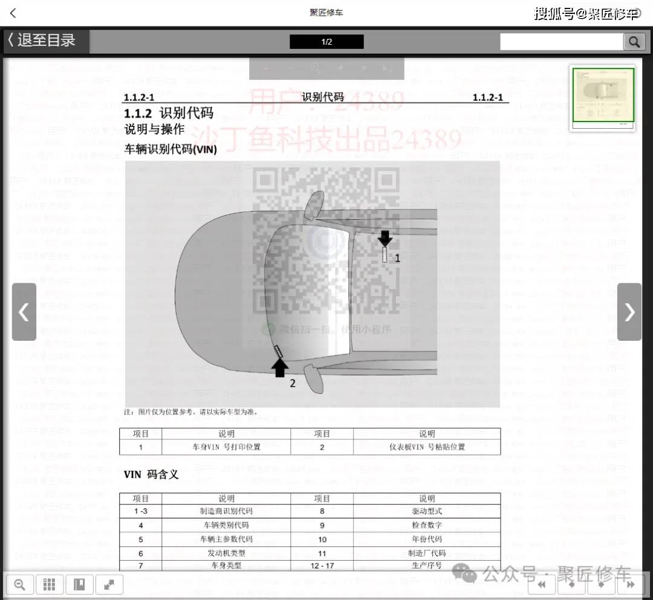Click the page title 聚匠修车 at top

(326, 13)
